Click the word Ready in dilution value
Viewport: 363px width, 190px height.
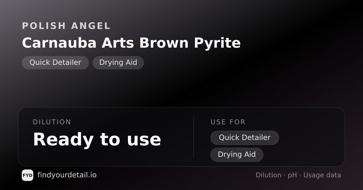point(64,140)
